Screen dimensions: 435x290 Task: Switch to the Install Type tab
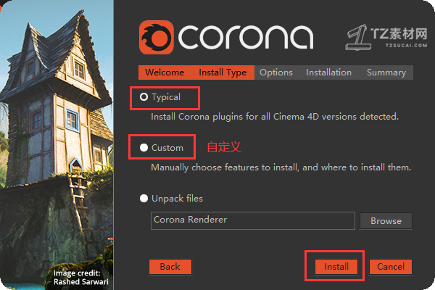click(223, 72)
